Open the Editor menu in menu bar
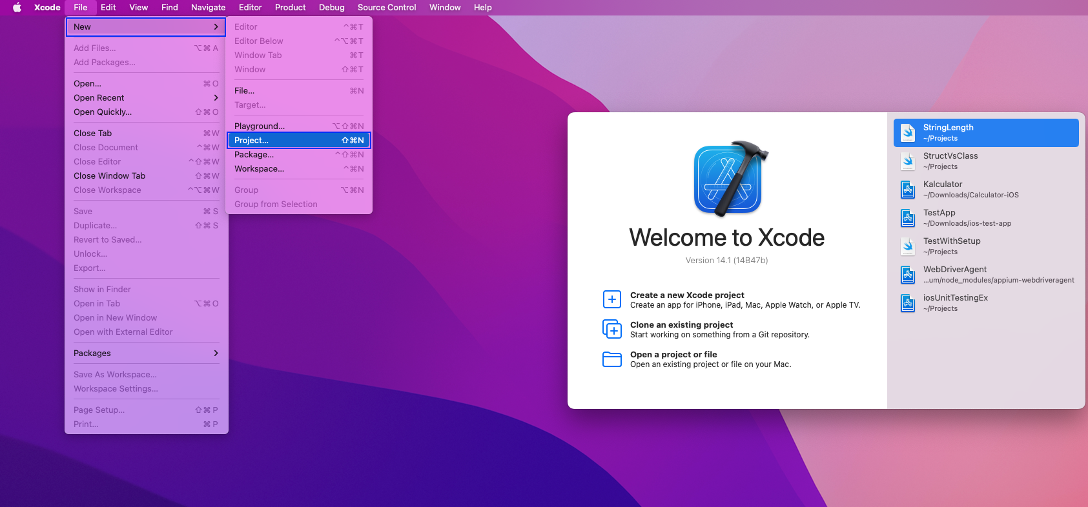This screenshot has height=507, width=1088. pos(251,8)
